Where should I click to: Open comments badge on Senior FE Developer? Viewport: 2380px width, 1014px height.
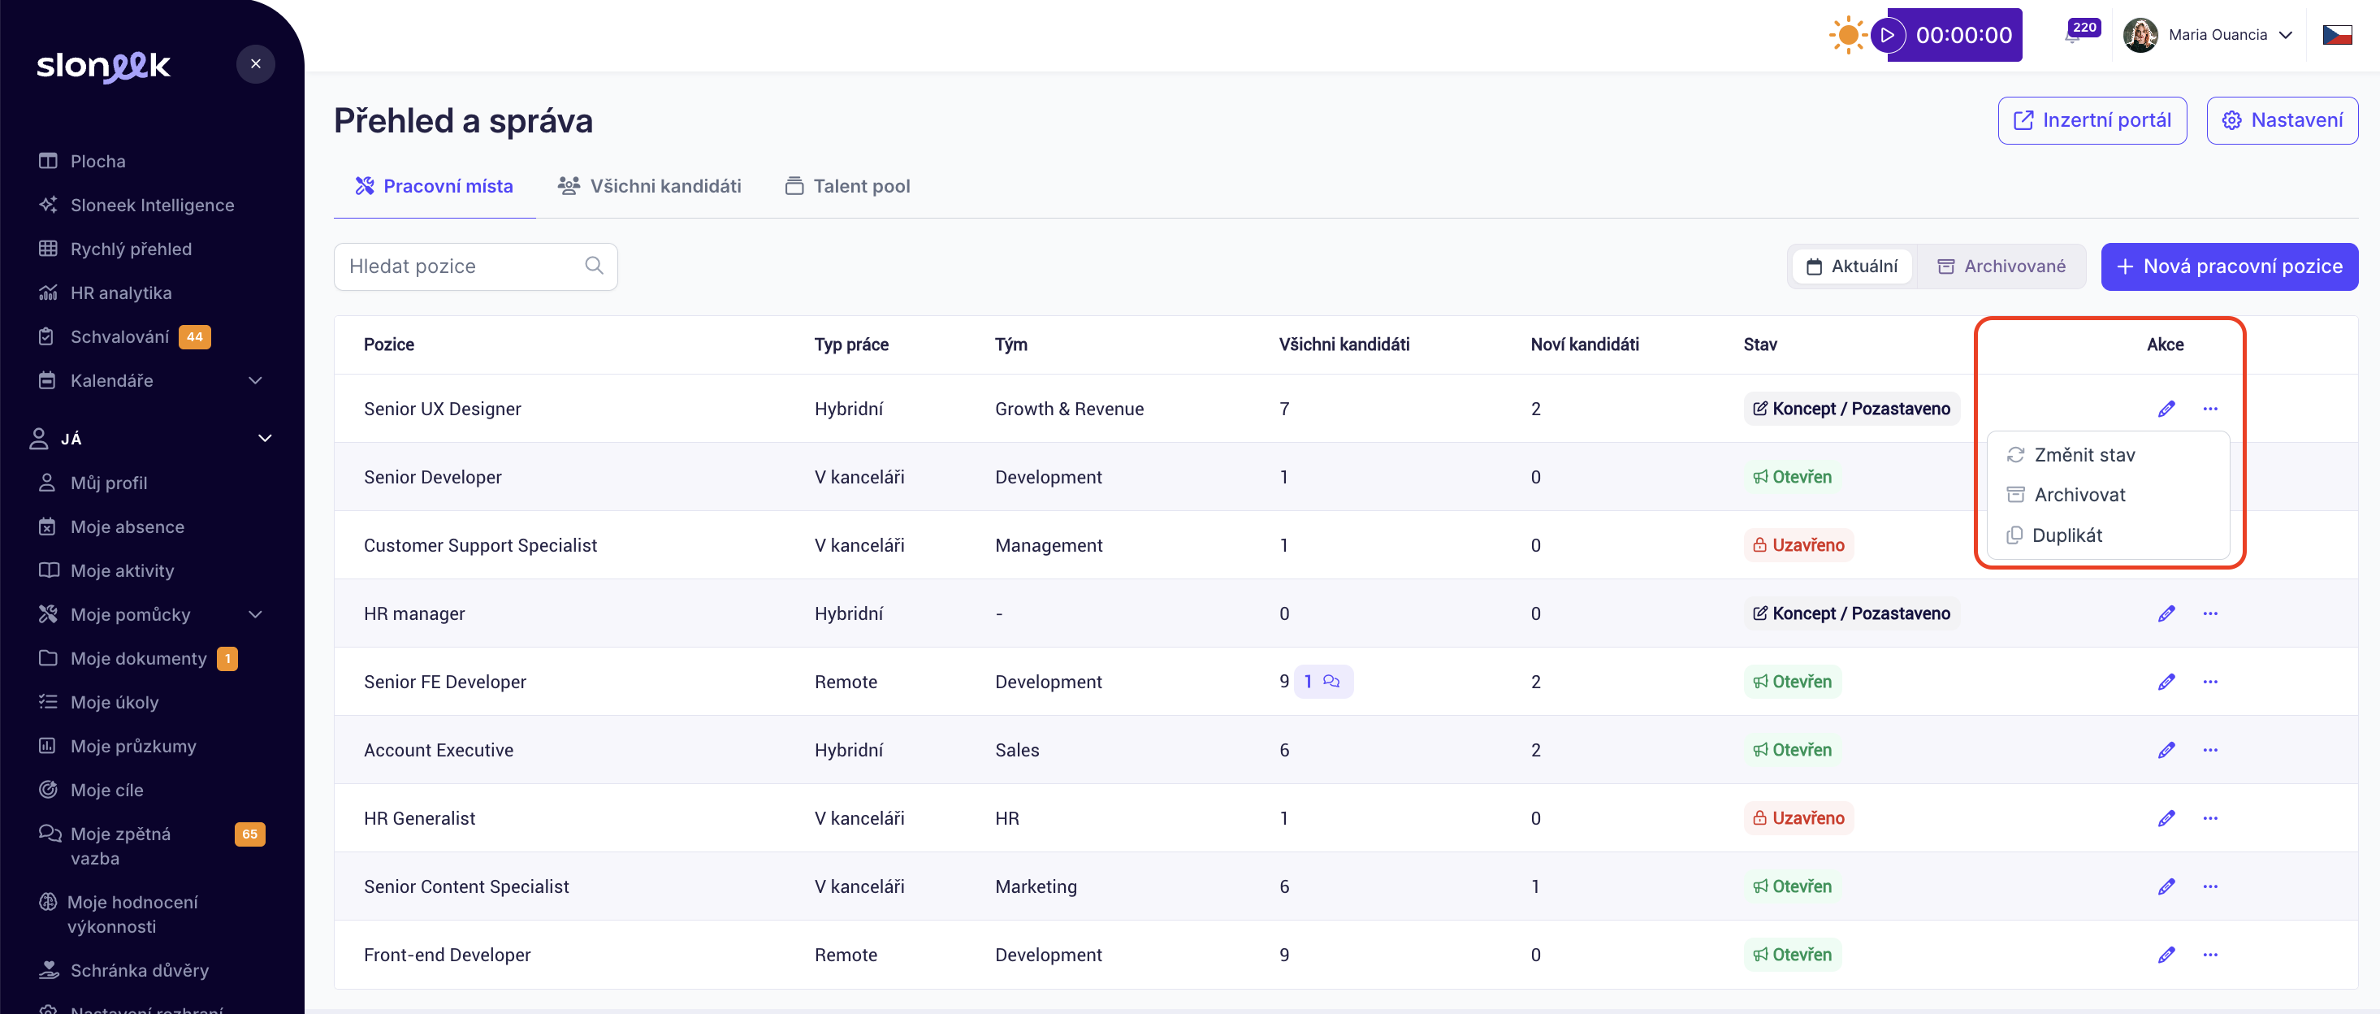[1323, 682]
